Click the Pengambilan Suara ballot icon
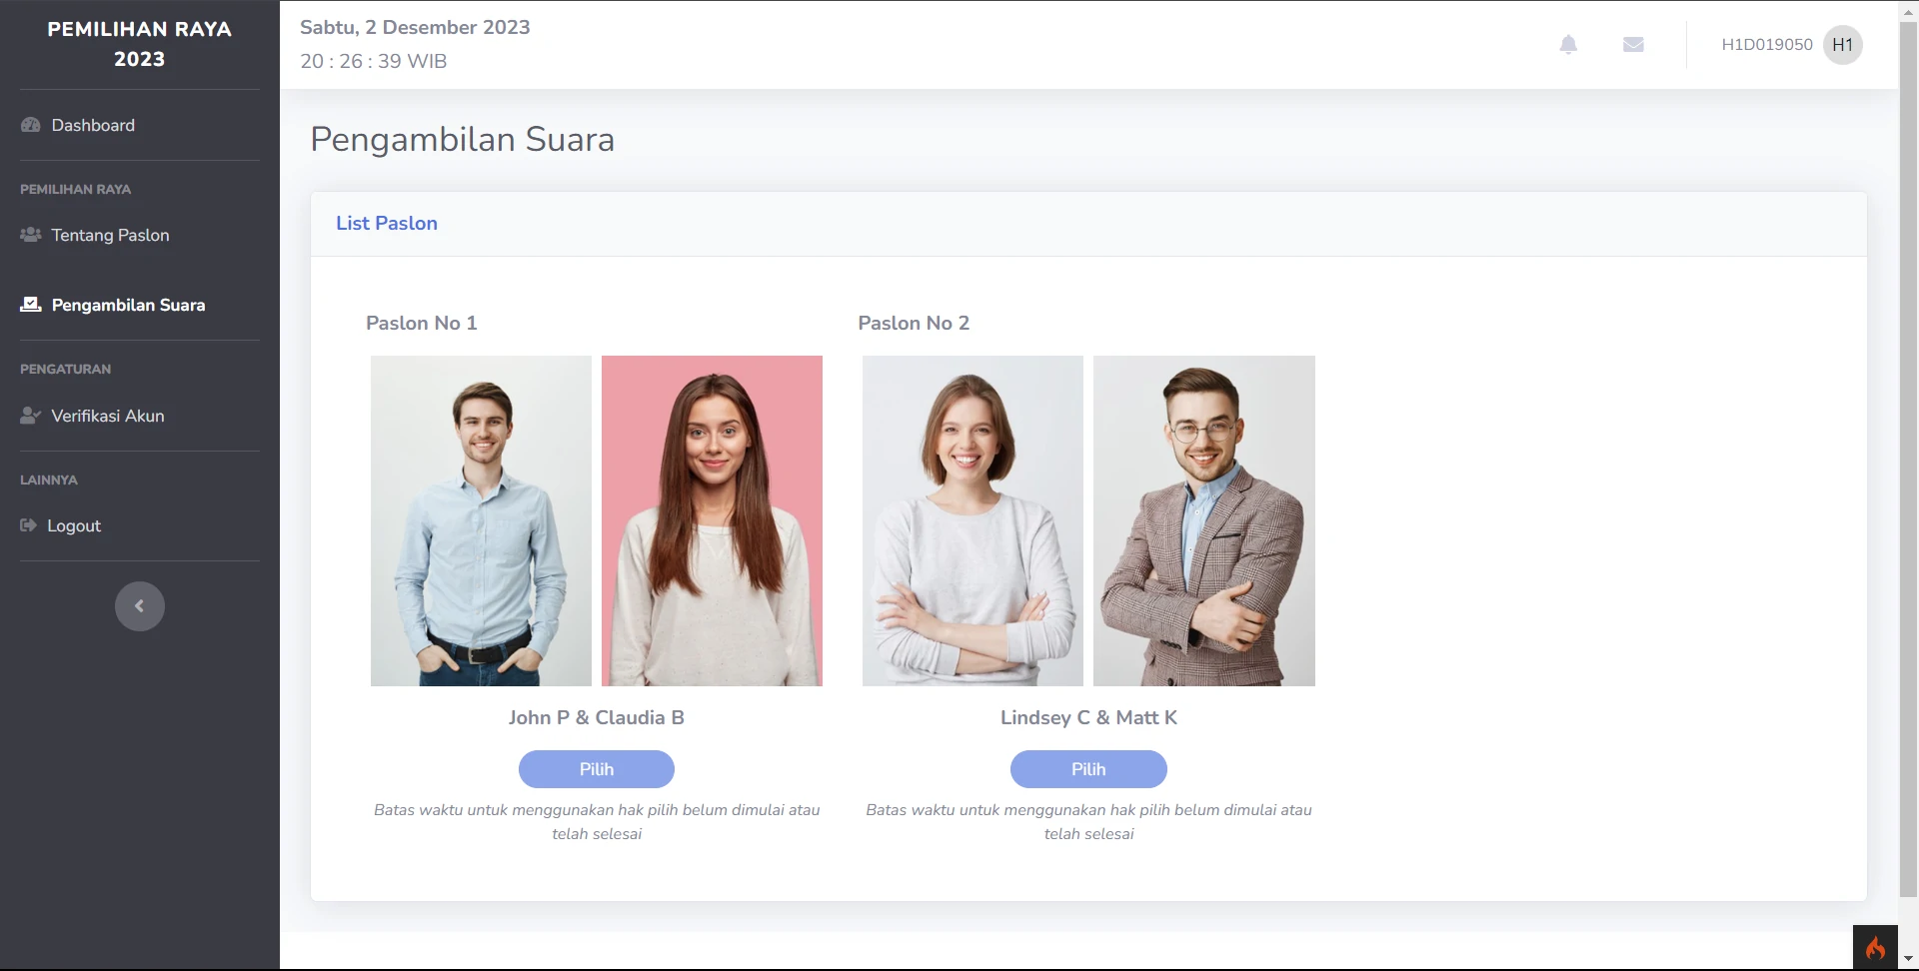 click(31, 305)
